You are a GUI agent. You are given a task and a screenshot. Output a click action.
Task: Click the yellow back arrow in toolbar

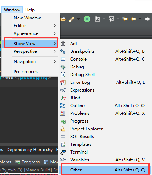coord(133,19)
